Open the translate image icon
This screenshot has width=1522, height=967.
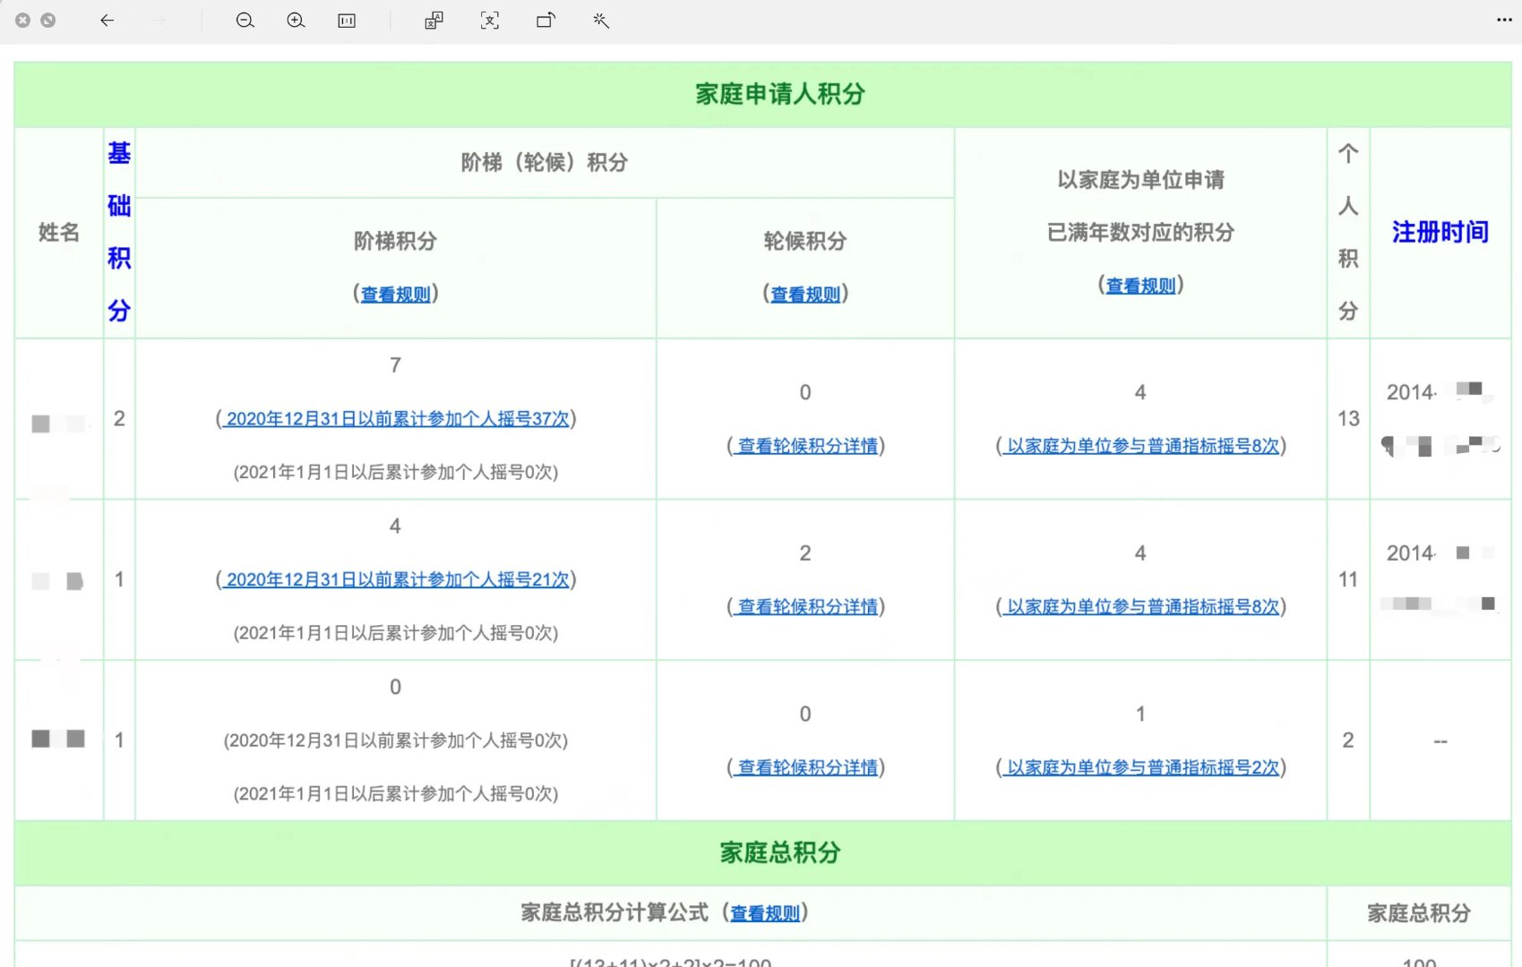click(x=434, y=21)
